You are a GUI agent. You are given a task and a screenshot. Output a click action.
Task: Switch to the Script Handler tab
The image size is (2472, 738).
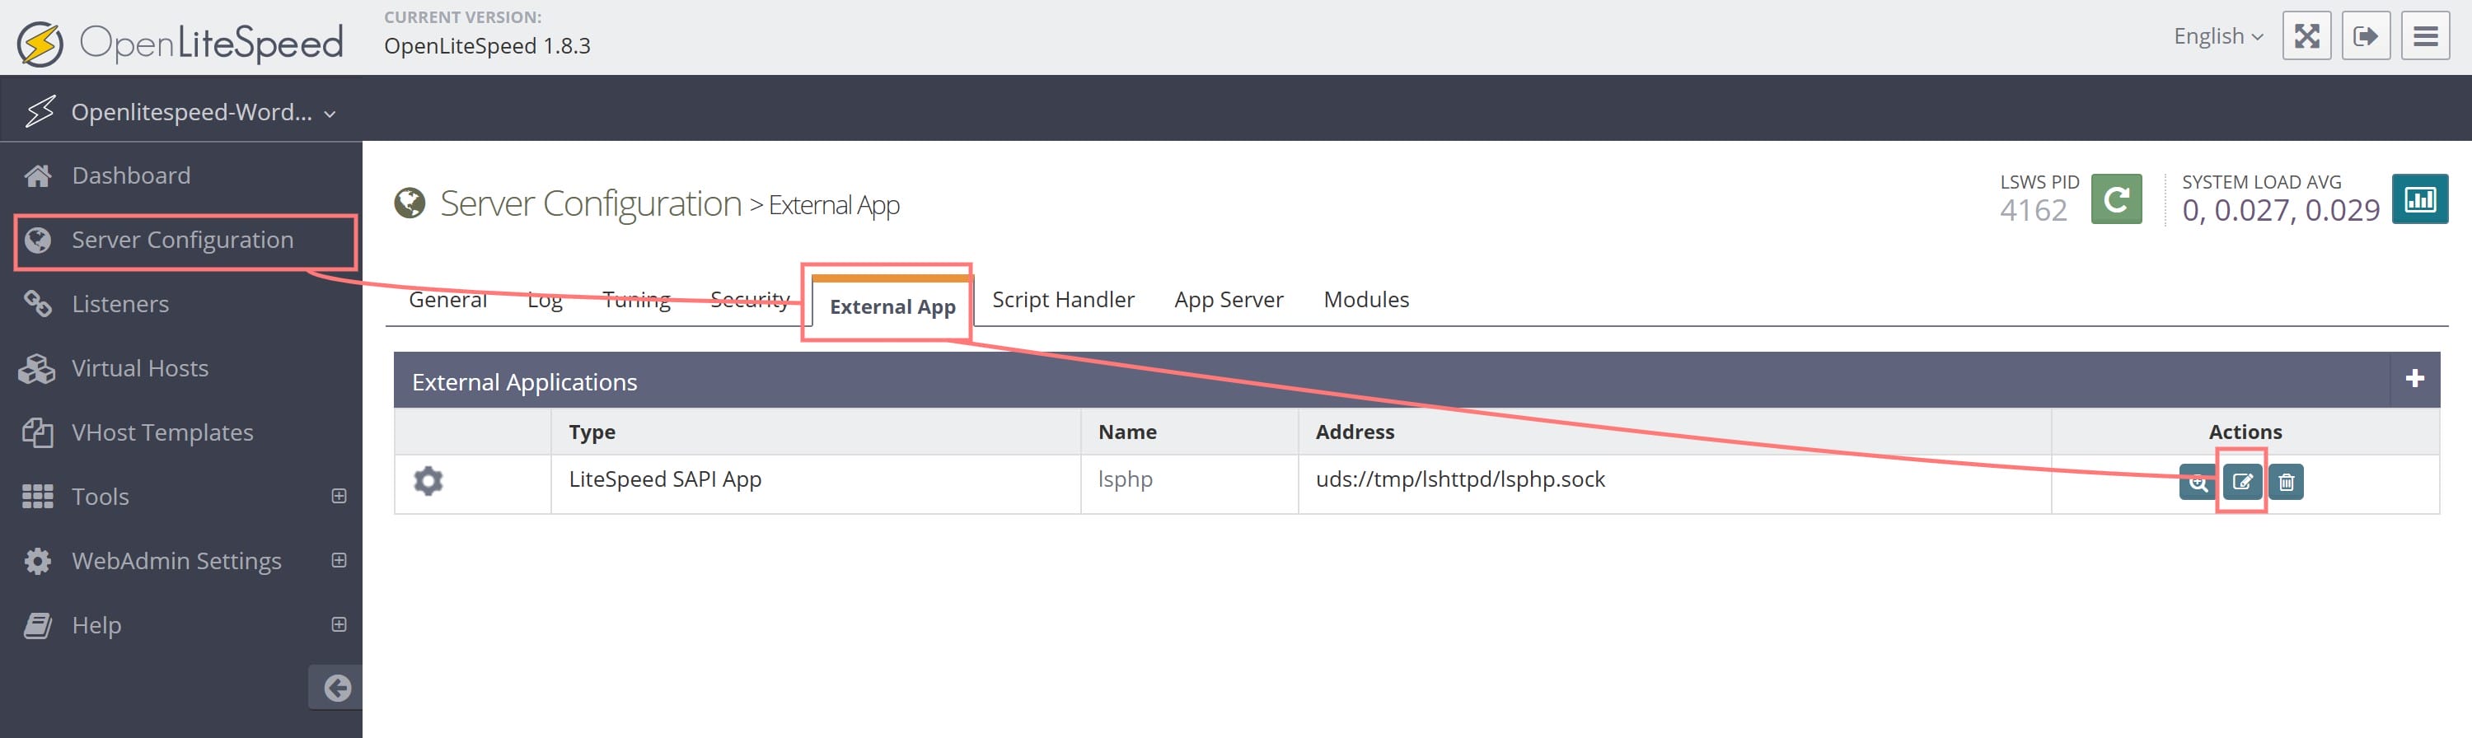[x=1063, y=300]
